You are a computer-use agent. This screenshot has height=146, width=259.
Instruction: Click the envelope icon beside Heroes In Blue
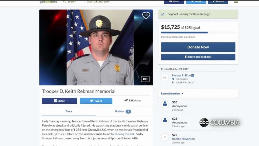pos(193,75)
